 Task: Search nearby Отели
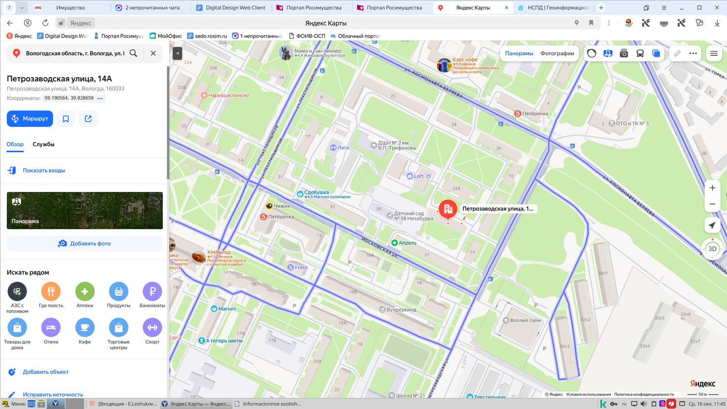pyautogui.click(x=51, y=331)
